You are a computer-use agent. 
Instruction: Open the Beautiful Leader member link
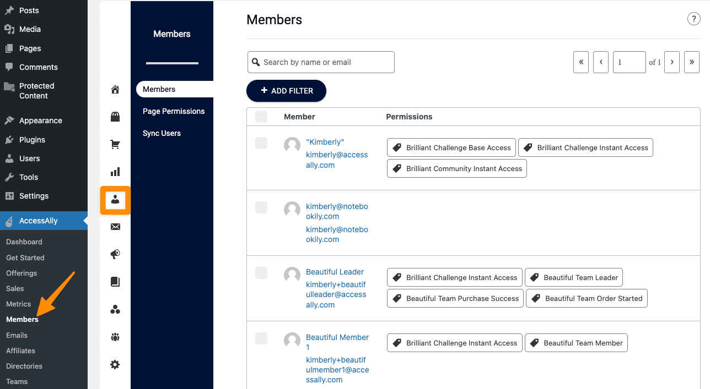pos(335,272)
